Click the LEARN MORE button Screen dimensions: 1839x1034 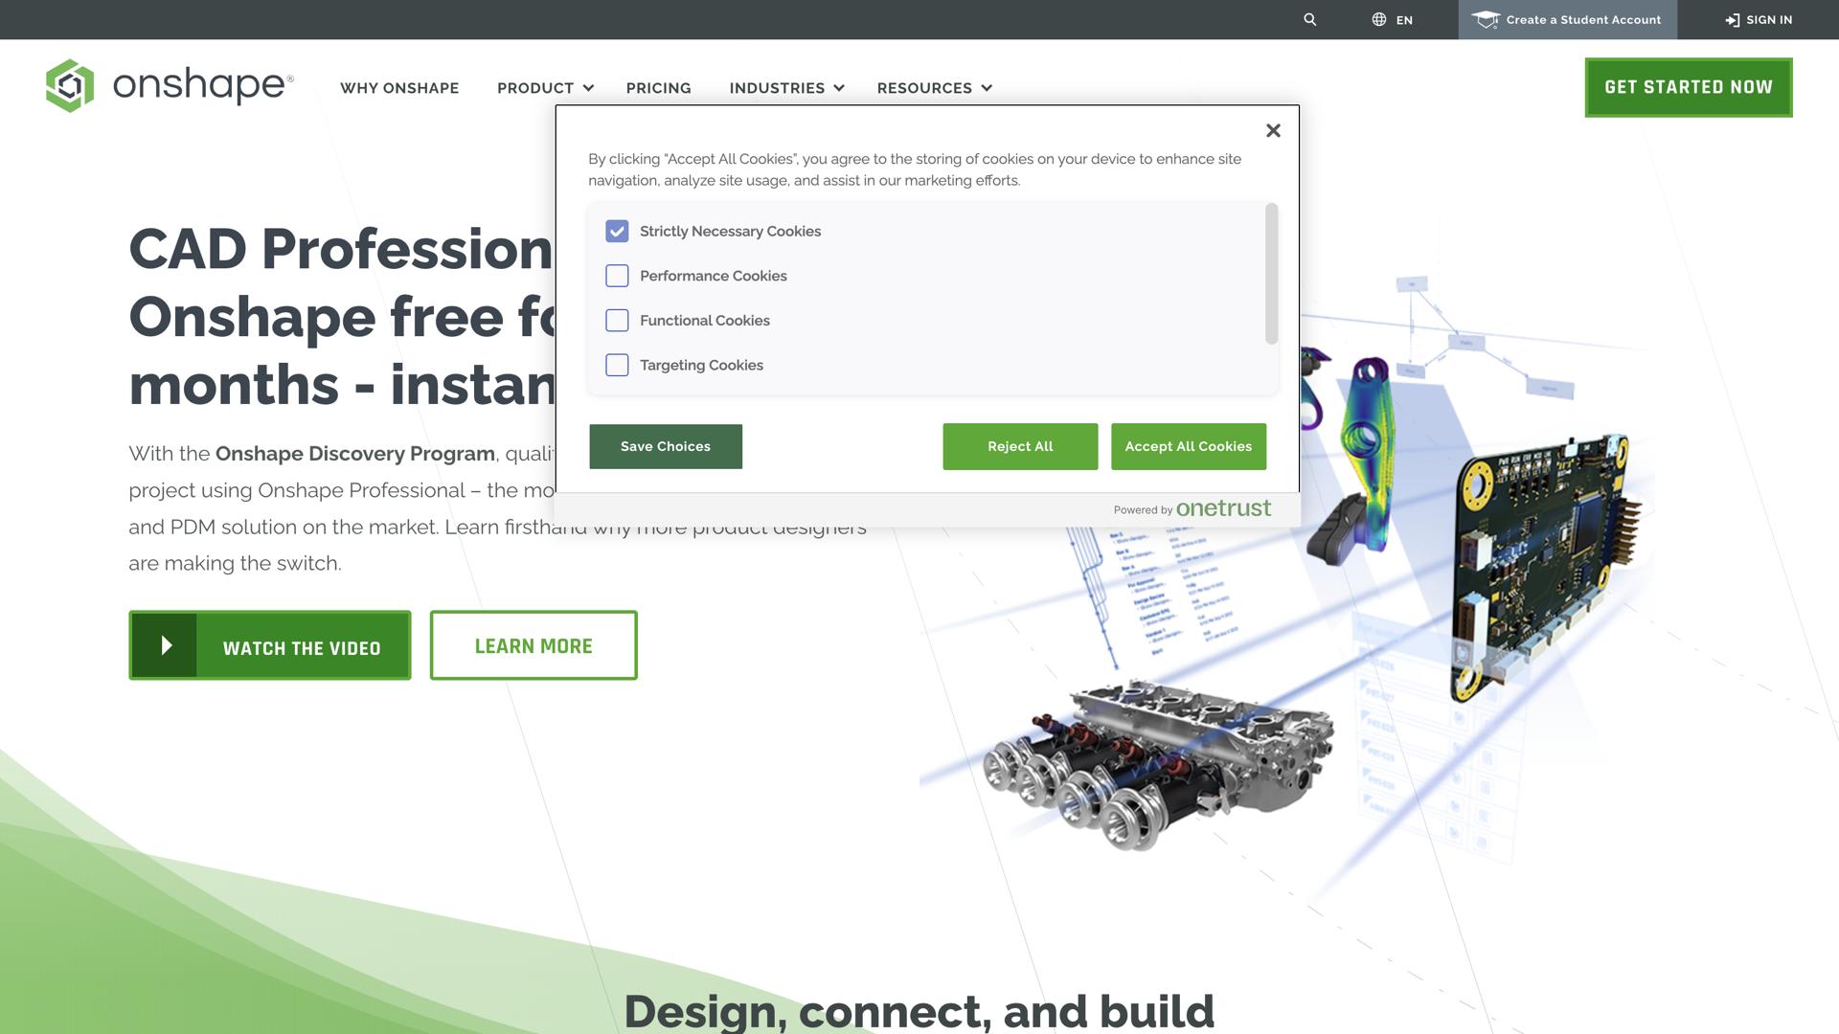533,645
